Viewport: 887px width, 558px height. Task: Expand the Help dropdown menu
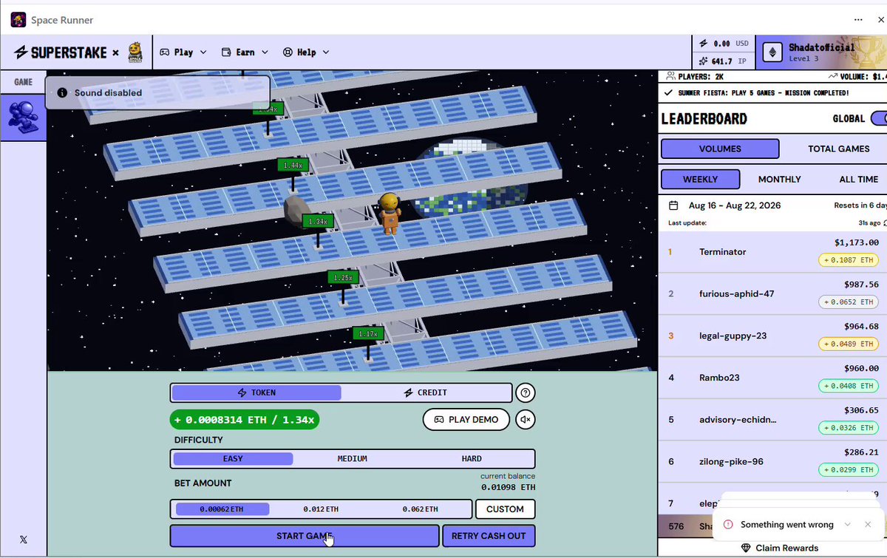(x=305, y=52)
